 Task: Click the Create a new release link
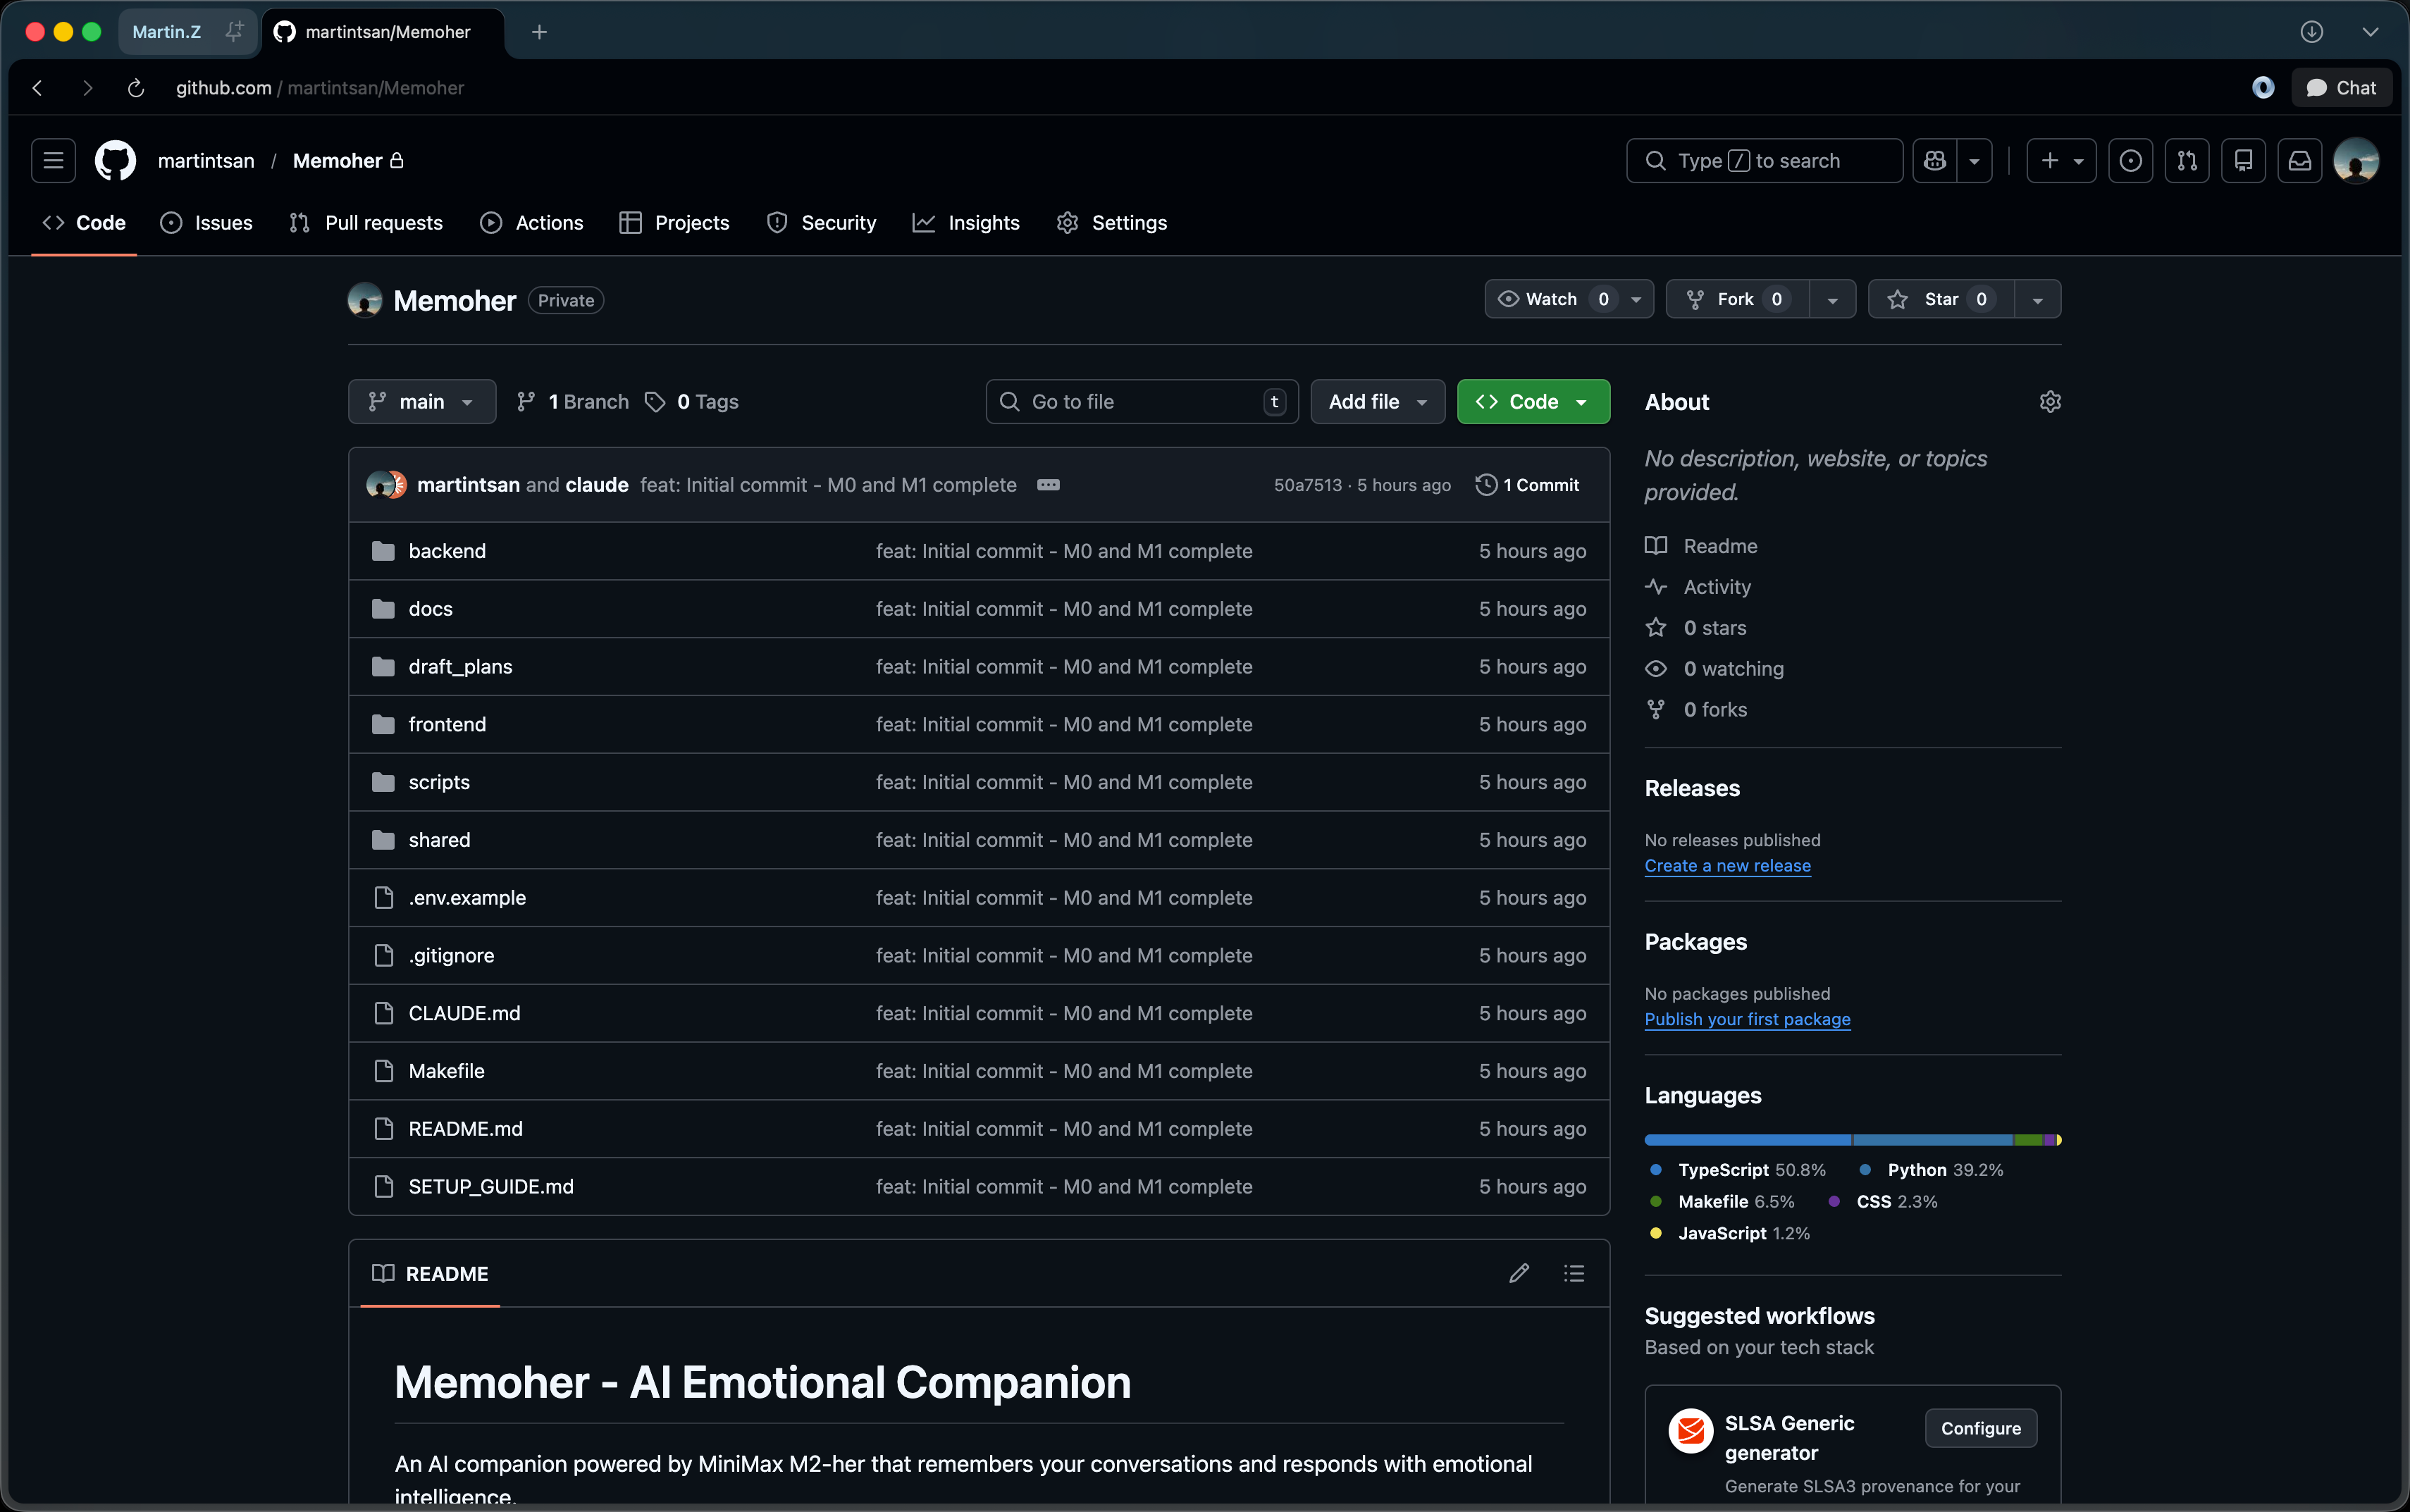click(1727, 866)
